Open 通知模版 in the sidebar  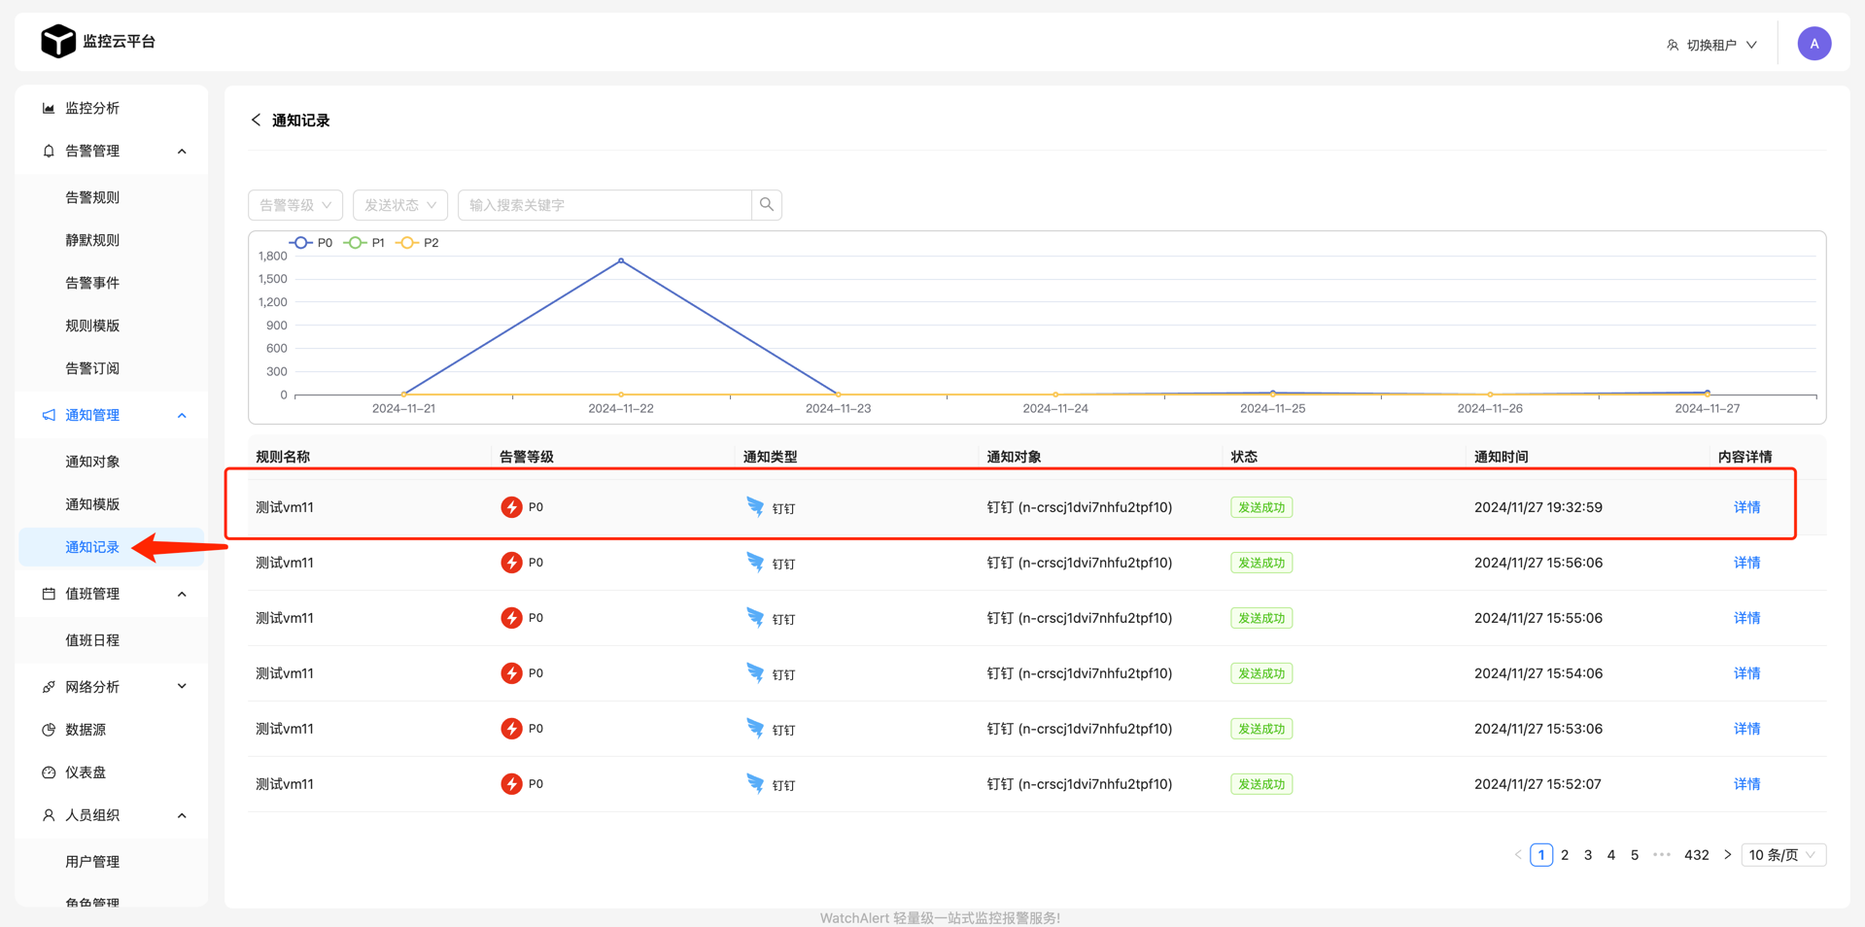[92, 504]
